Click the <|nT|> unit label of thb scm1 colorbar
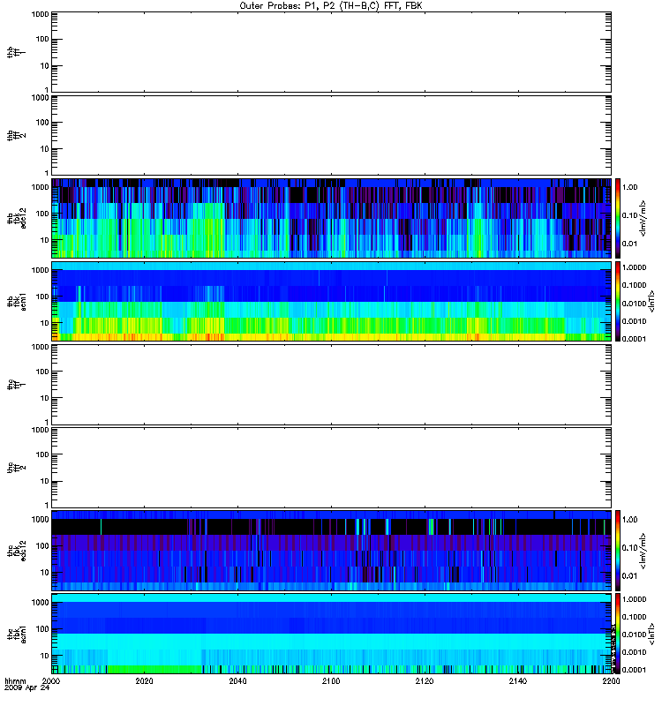This screenshot has width=662, height=706. [x=651, y=301]
